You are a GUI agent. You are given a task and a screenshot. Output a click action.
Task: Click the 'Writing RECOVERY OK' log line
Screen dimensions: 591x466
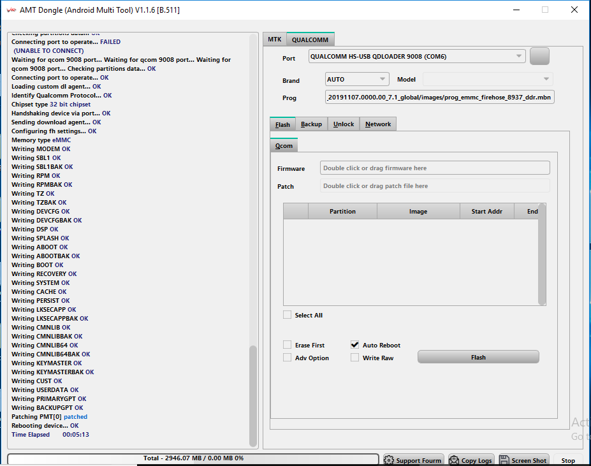point(44,273)
